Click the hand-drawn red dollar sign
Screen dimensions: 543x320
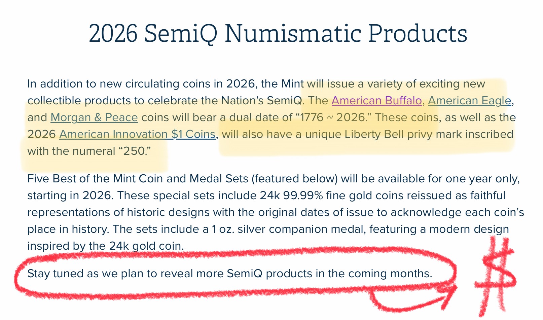coord(495,276)
